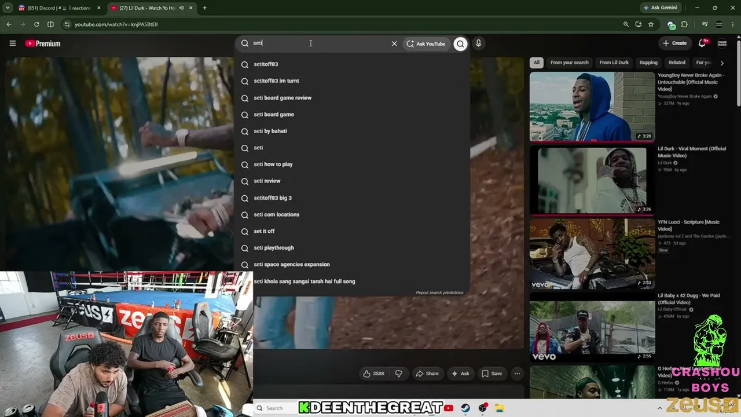This screenshot has width=741, height=417.
Task: Submit the search with the magnifier button
Action: (x=460, y=43)
